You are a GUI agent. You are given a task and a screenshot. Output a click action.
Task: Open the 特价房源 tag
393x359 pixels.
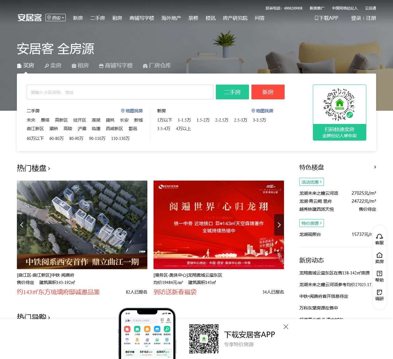312,223
